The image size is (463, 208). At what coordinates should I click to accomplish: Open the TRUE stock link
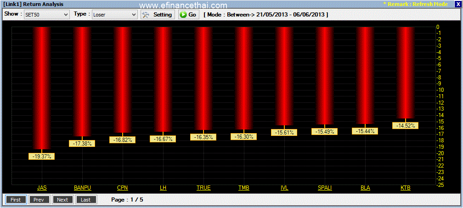pyautogui.click(x=204, y=188)
